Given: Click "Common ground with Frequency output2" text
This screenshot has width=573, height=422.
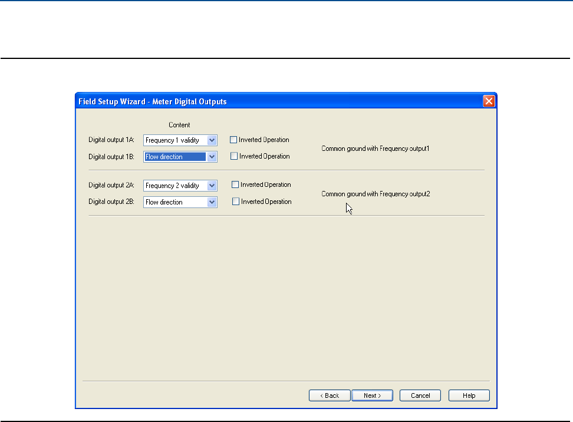Looking at the screenshot, I should click(376, 193).
